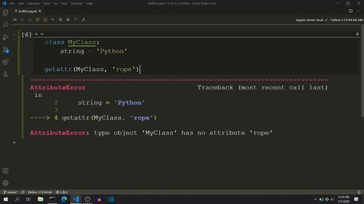Open the Run menu

point(64,3)
